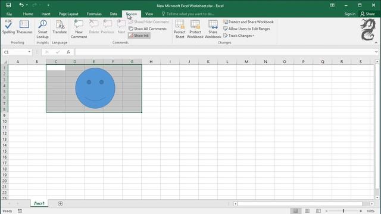
Task: Click the horizontal scroll right arrow
Action: 371,203
